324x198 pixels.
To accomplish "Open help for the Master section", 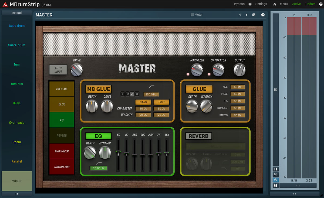I will point(263,15).
